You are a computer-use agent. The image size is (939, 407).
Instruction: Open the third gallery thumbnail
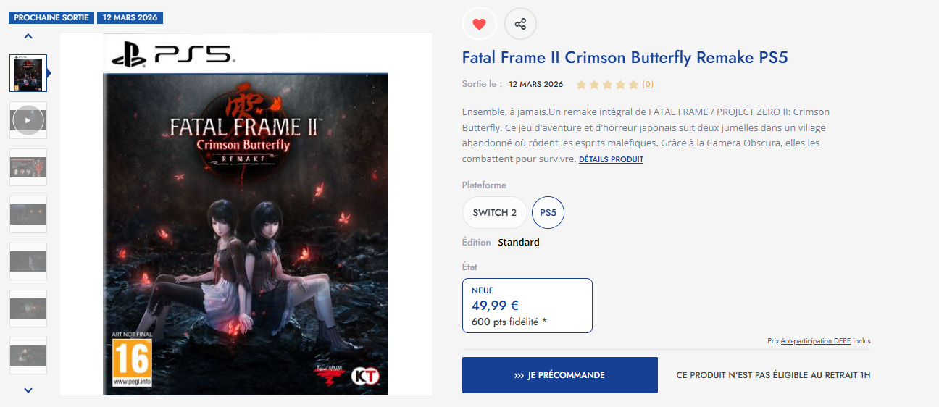pyautogui.click(x=28, y=167)
